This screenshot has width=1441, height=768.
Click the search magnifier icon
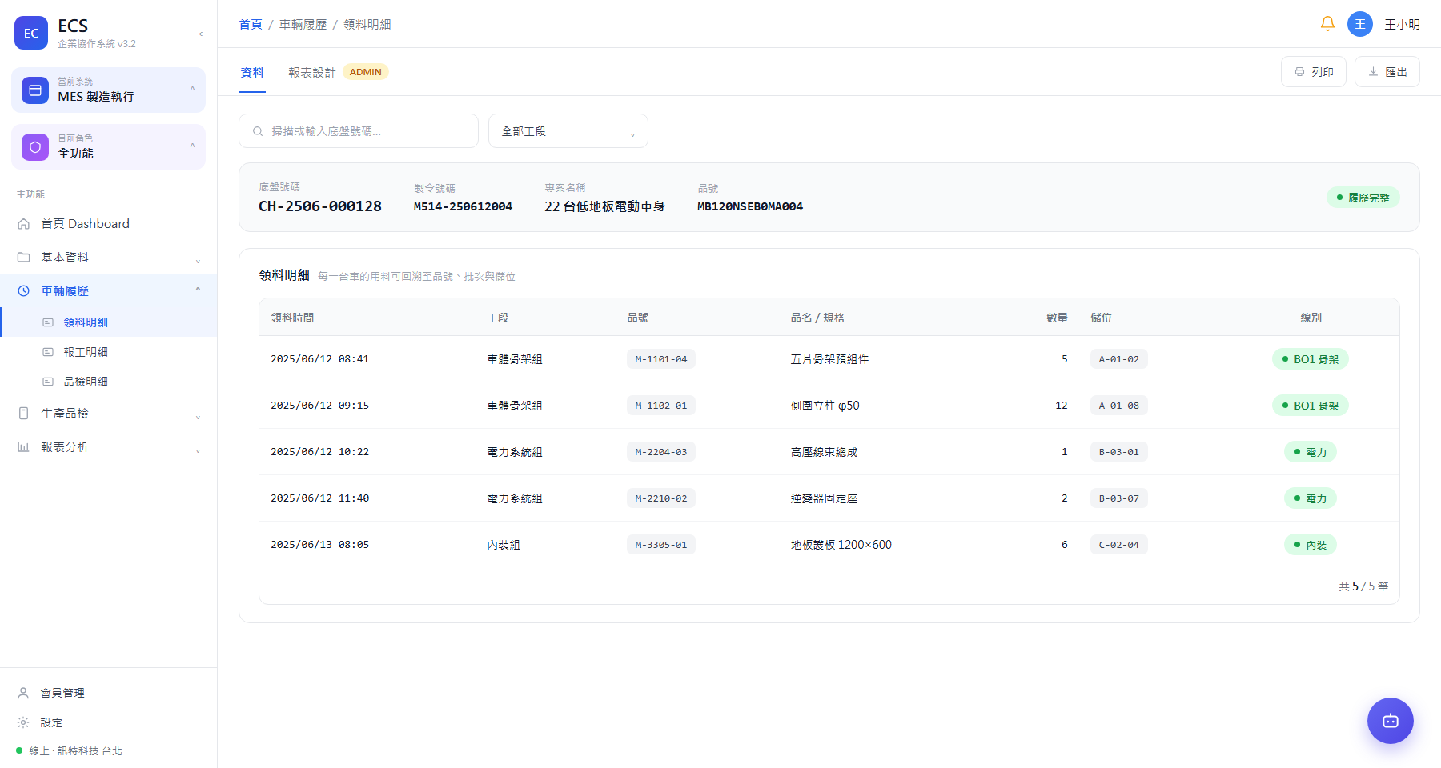[258, 131]
